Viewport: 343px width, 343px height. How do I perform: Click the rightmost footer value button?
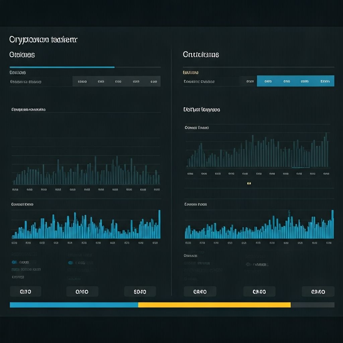coord(318,291)
